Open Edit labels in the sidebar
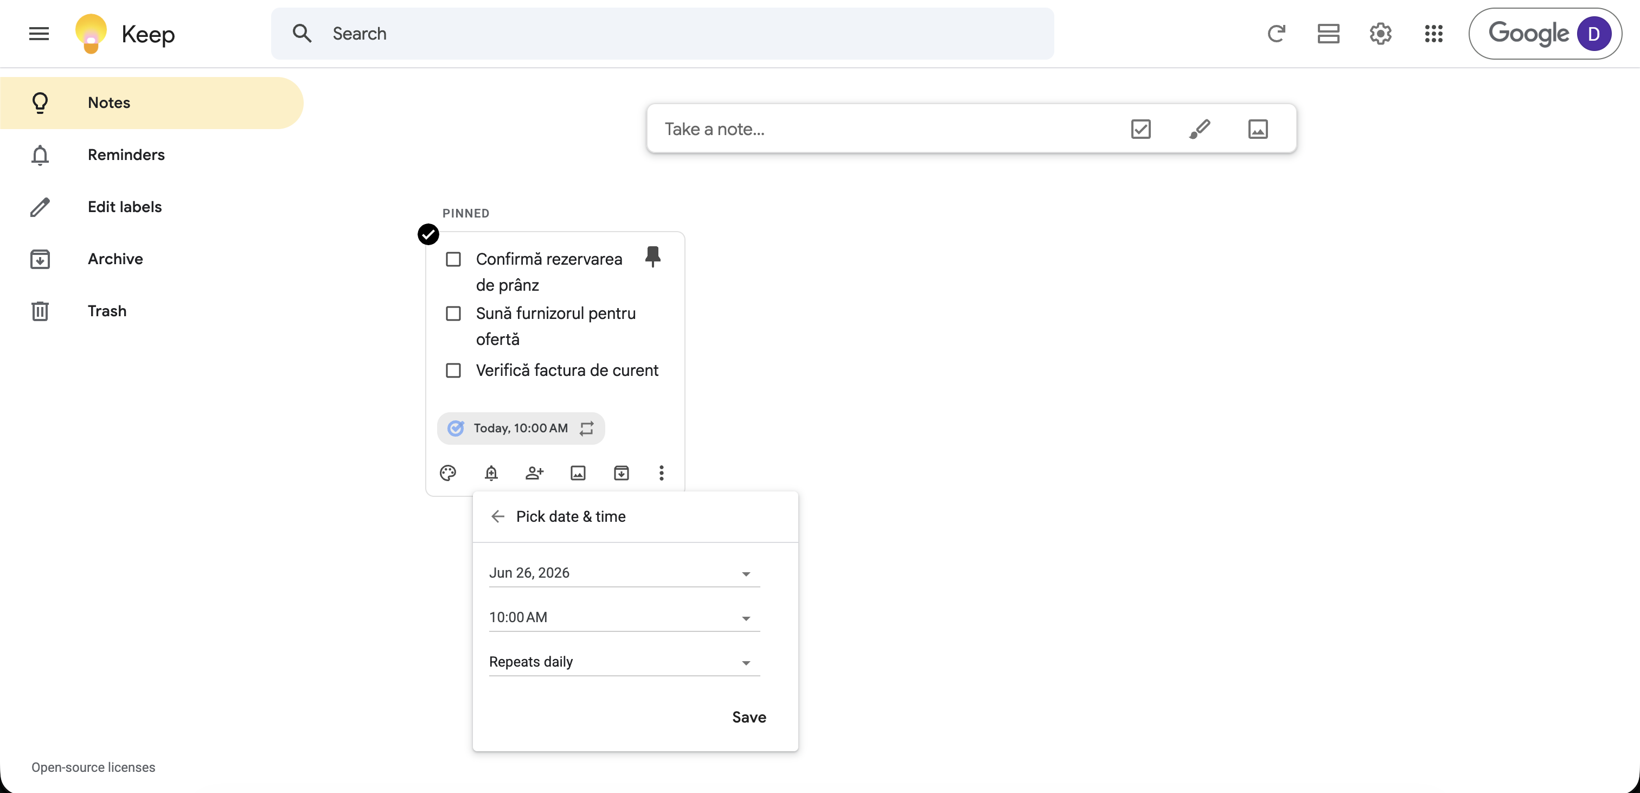 tap(151, 207)
